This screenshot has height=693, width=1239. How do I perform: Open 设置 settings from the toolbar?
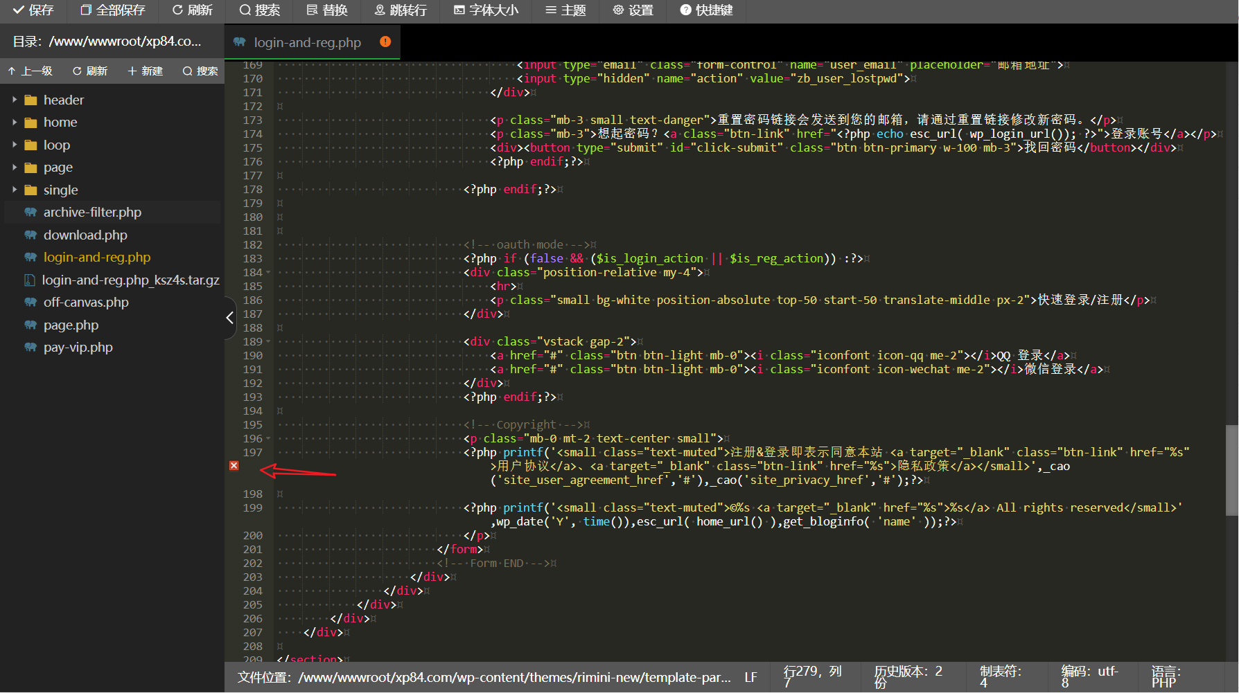[633, 10]
